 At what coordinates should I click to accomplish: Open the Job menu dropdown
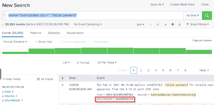[140, 25]
